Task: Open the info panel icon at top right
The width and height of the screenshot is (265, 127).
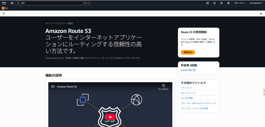Action: (x=261, y=14)
